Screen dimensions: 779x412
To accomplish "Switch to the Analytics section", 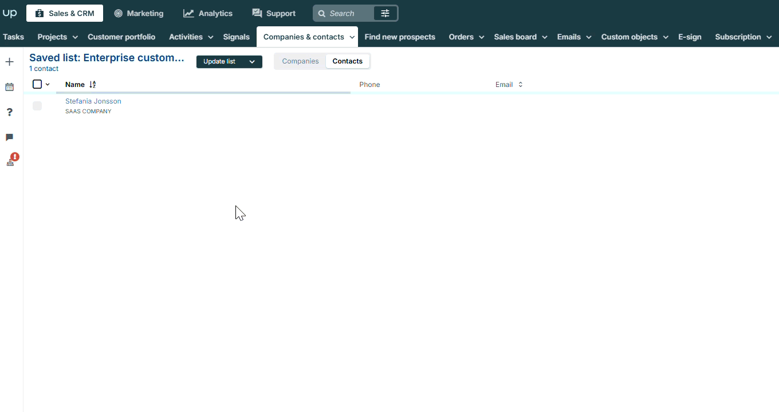I will point(208,13).
